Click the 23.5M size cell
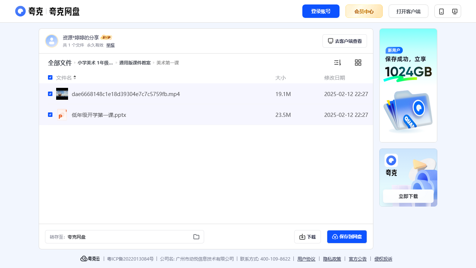 point(283,115)
